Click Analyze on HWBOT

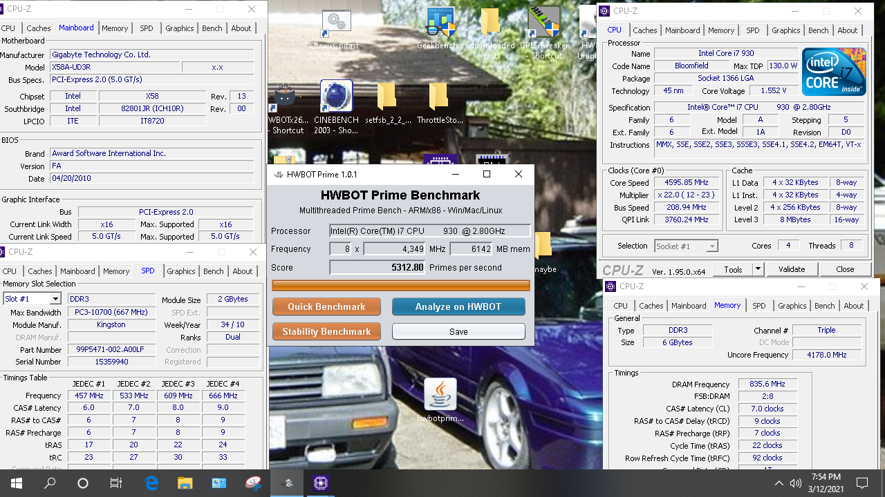(x=458, y=306)
